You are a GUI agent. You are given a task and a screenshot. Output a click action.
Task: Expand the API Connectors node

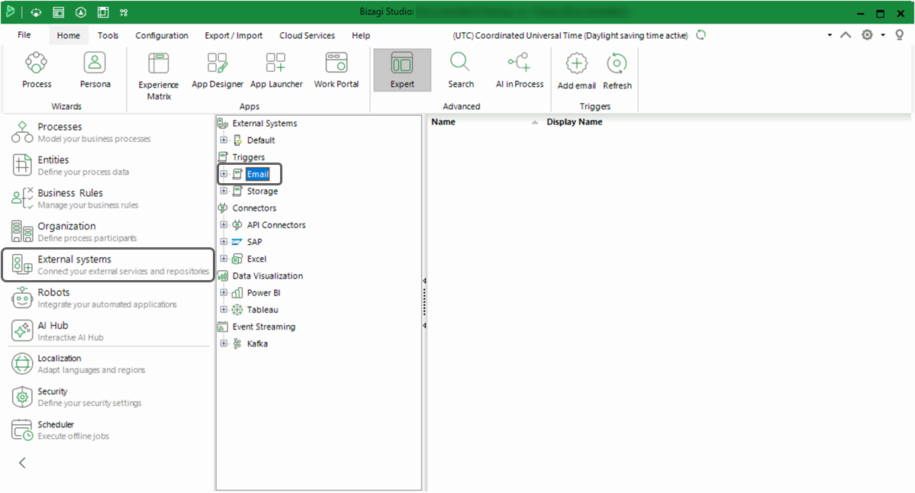pyautogui.click(x=224, y=224)
